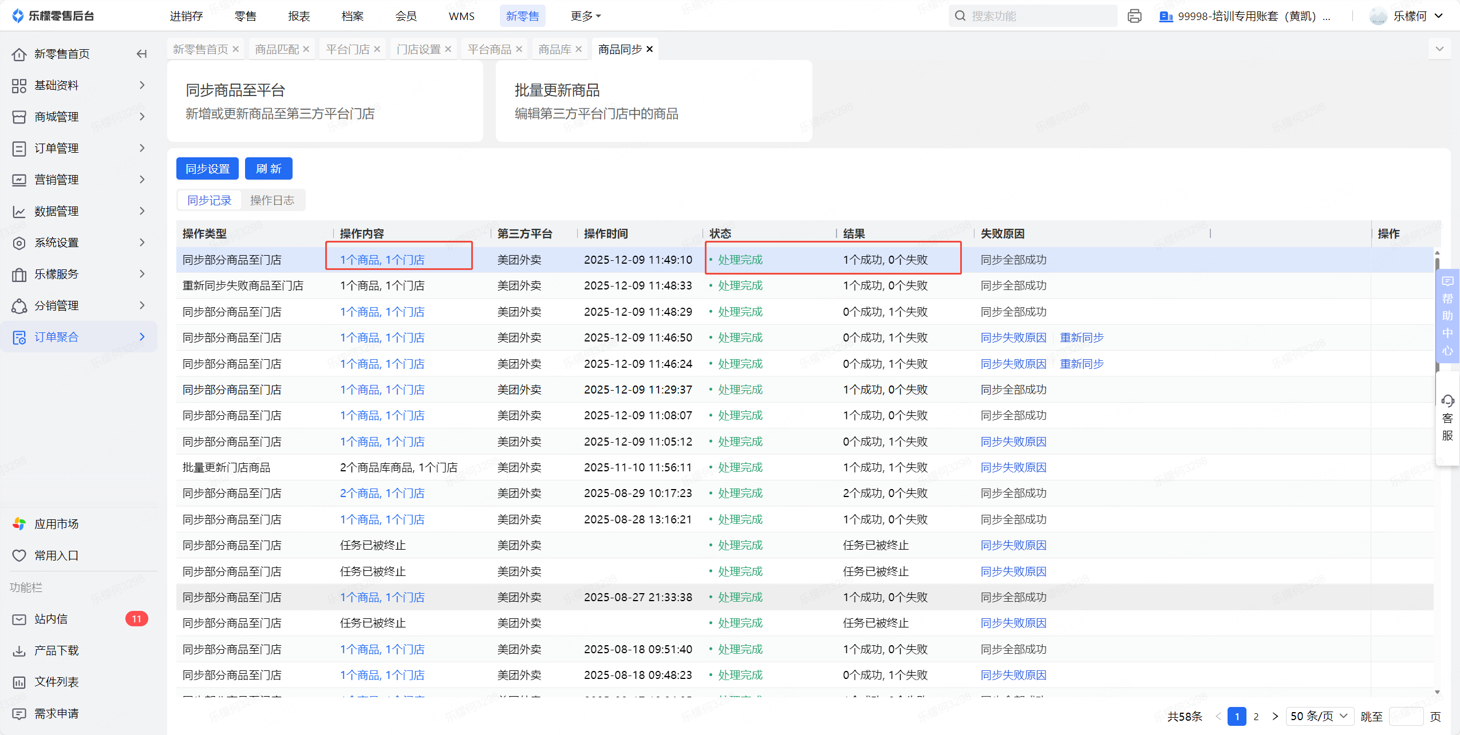1460x735 pixels.
Task: Open 文件列表 in the sidebar
Action: click(56, 682)
